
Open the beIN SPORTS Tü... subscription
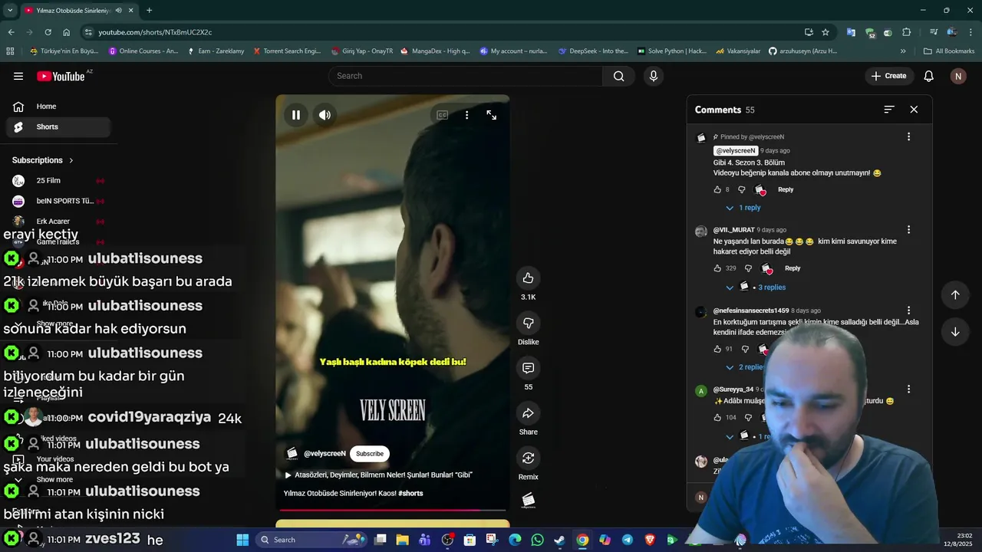[58, 201]
